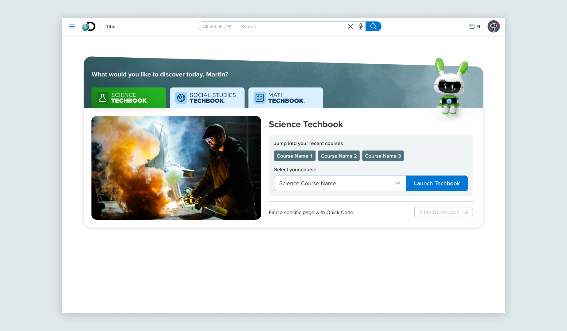
Task: Click the Launch Techbook button
Action: point(437,183)
